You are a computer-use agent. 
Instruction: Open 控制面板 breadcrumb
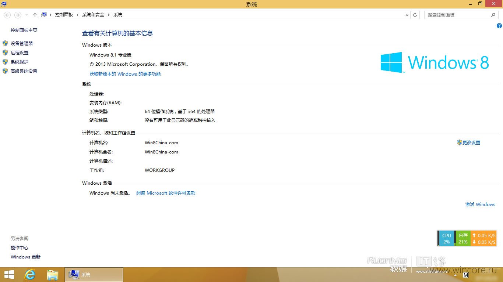click(64, 15)
